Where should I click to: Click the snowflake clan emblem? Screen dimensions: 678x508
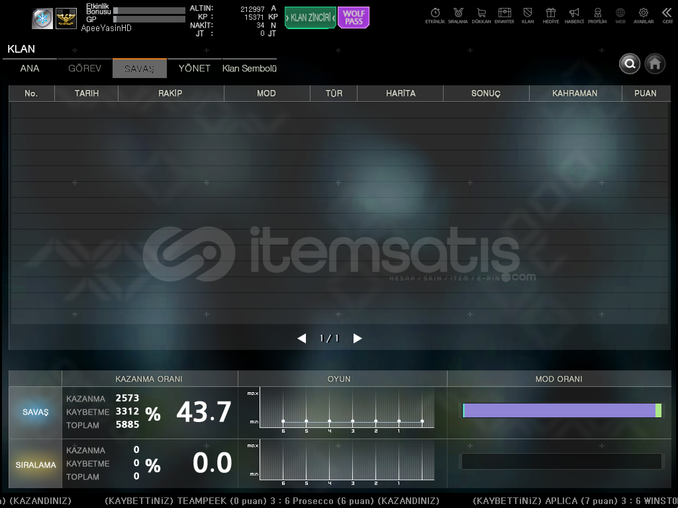[x=42, y=19]
